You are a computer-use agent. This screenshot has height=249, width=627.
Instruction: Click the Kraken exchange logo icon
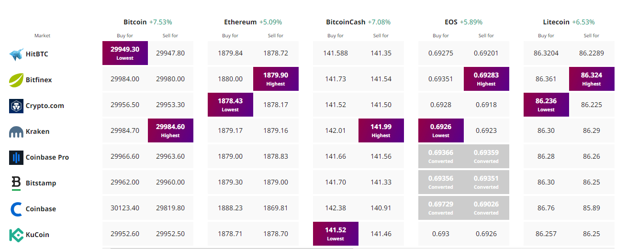point(16,132)
